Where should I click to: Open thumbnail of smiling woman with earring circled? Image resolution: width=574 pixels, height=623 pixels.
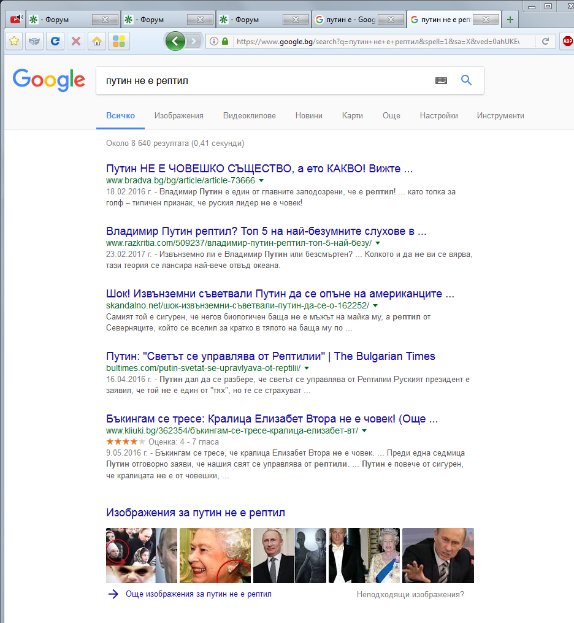coord(215,556)
